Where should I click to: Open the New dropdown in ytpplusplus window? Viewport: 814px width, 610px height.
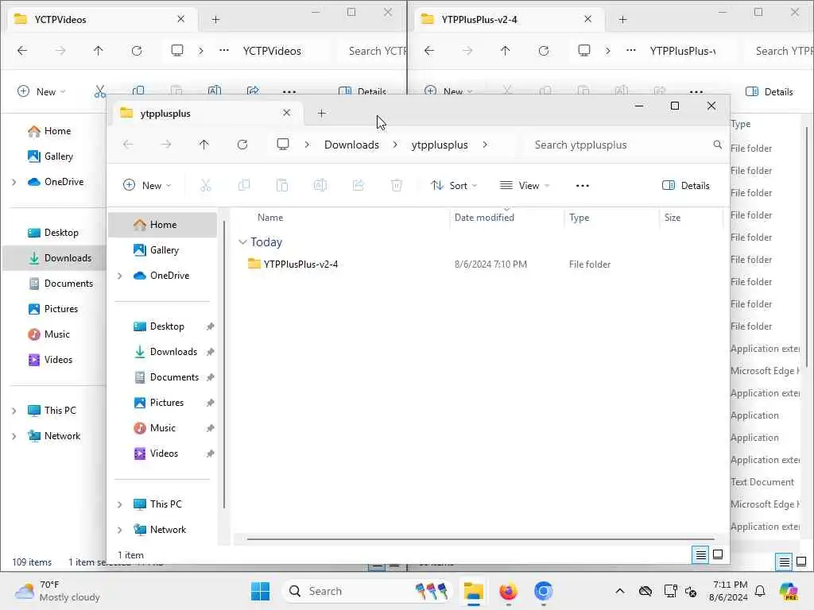pyautogui.click(x=147, y=185)
